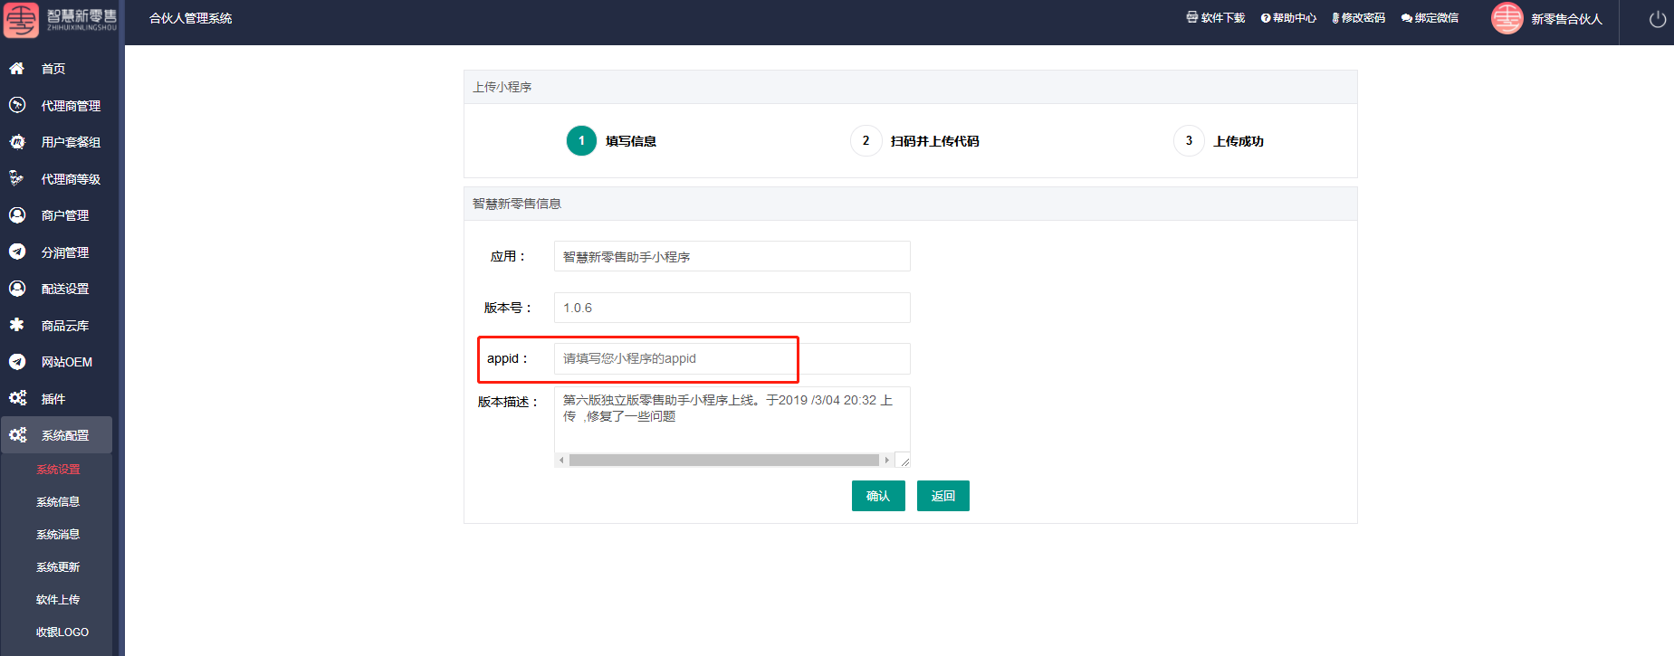Click the 返回 button

[943, 496]
